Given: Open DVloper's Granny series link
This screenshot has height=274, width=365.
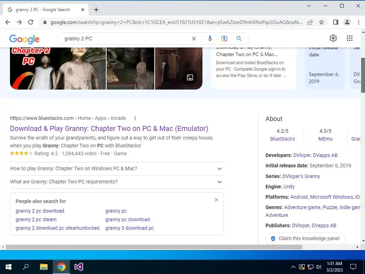Looking at the screenshot, I should point(301,176).
